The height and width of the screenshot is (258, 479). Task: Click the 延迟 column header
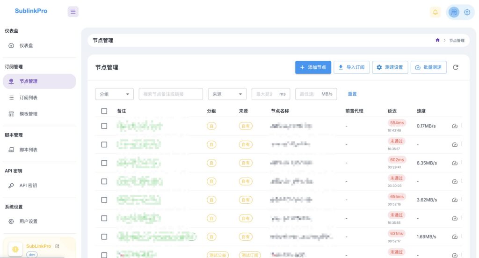click(x=392, y=111)
